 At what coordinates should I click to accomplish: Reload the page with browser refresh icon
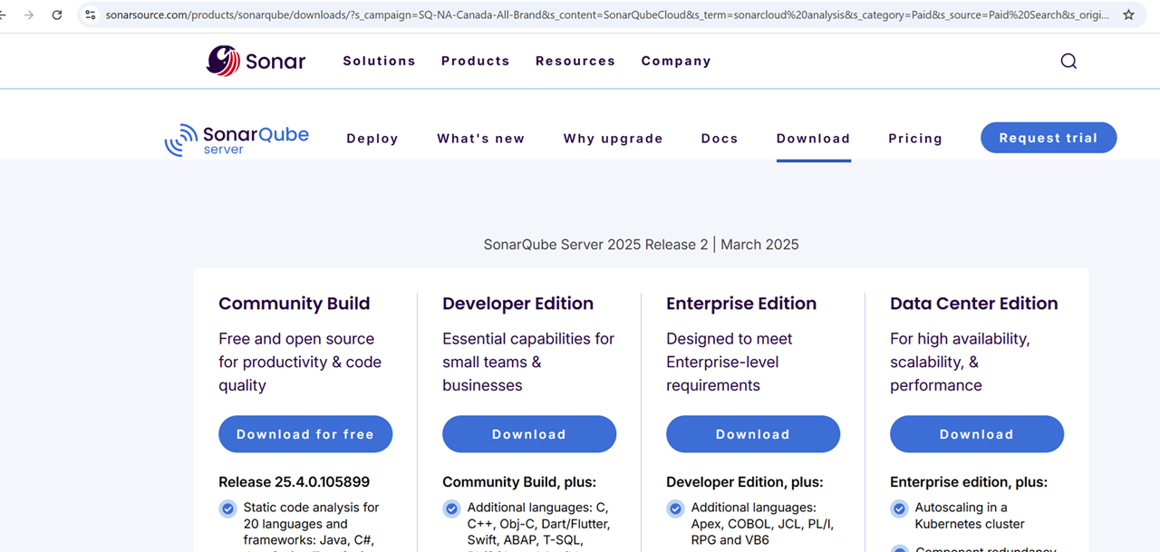pyautogui.click(x=57, y=15)
